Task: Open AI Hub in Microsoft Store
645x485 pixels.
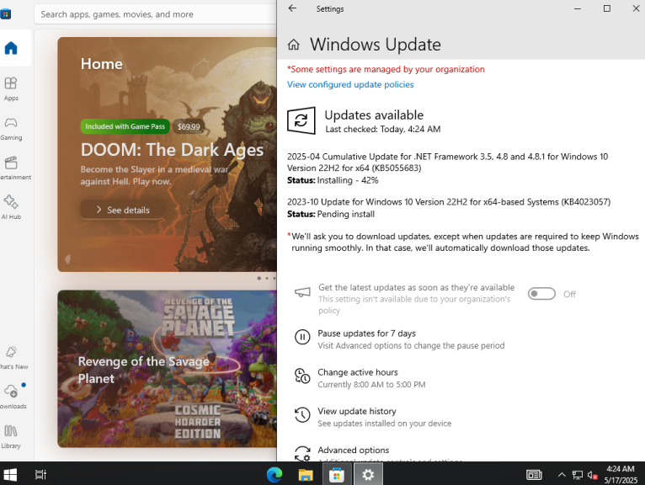Action: [11, 207]
